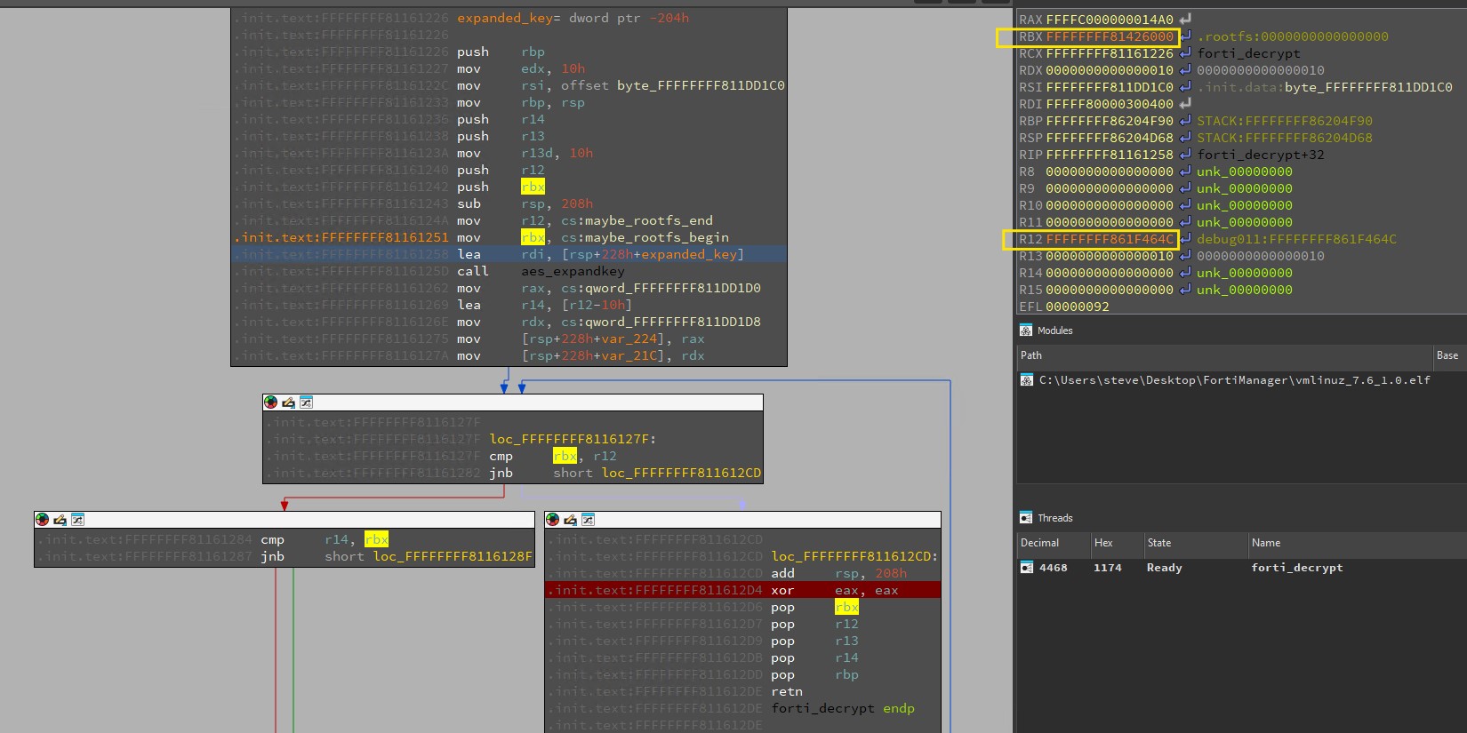This screenshot has width=1467, height=733.
Task: Click forti_decrypt+32 reference next to RIP
Action: (1261, 155)
